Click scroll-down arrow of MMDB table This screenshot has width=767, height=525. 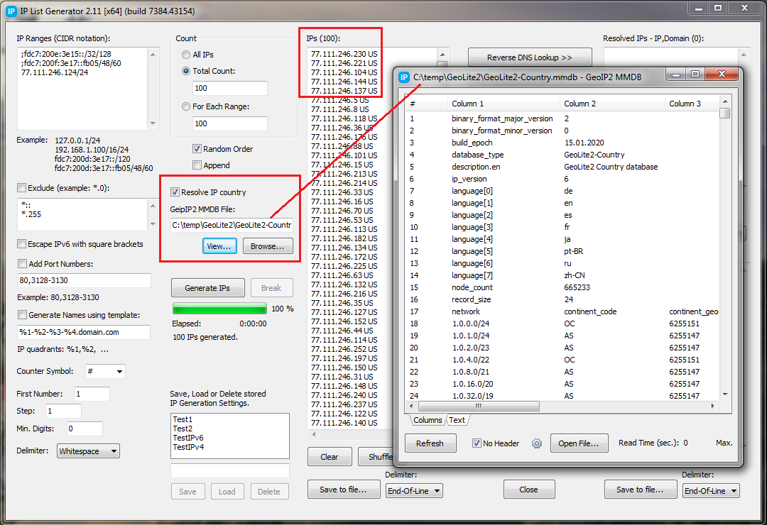724,394
